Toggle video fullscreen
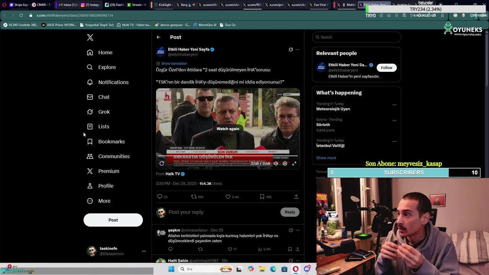 [294, 163]
